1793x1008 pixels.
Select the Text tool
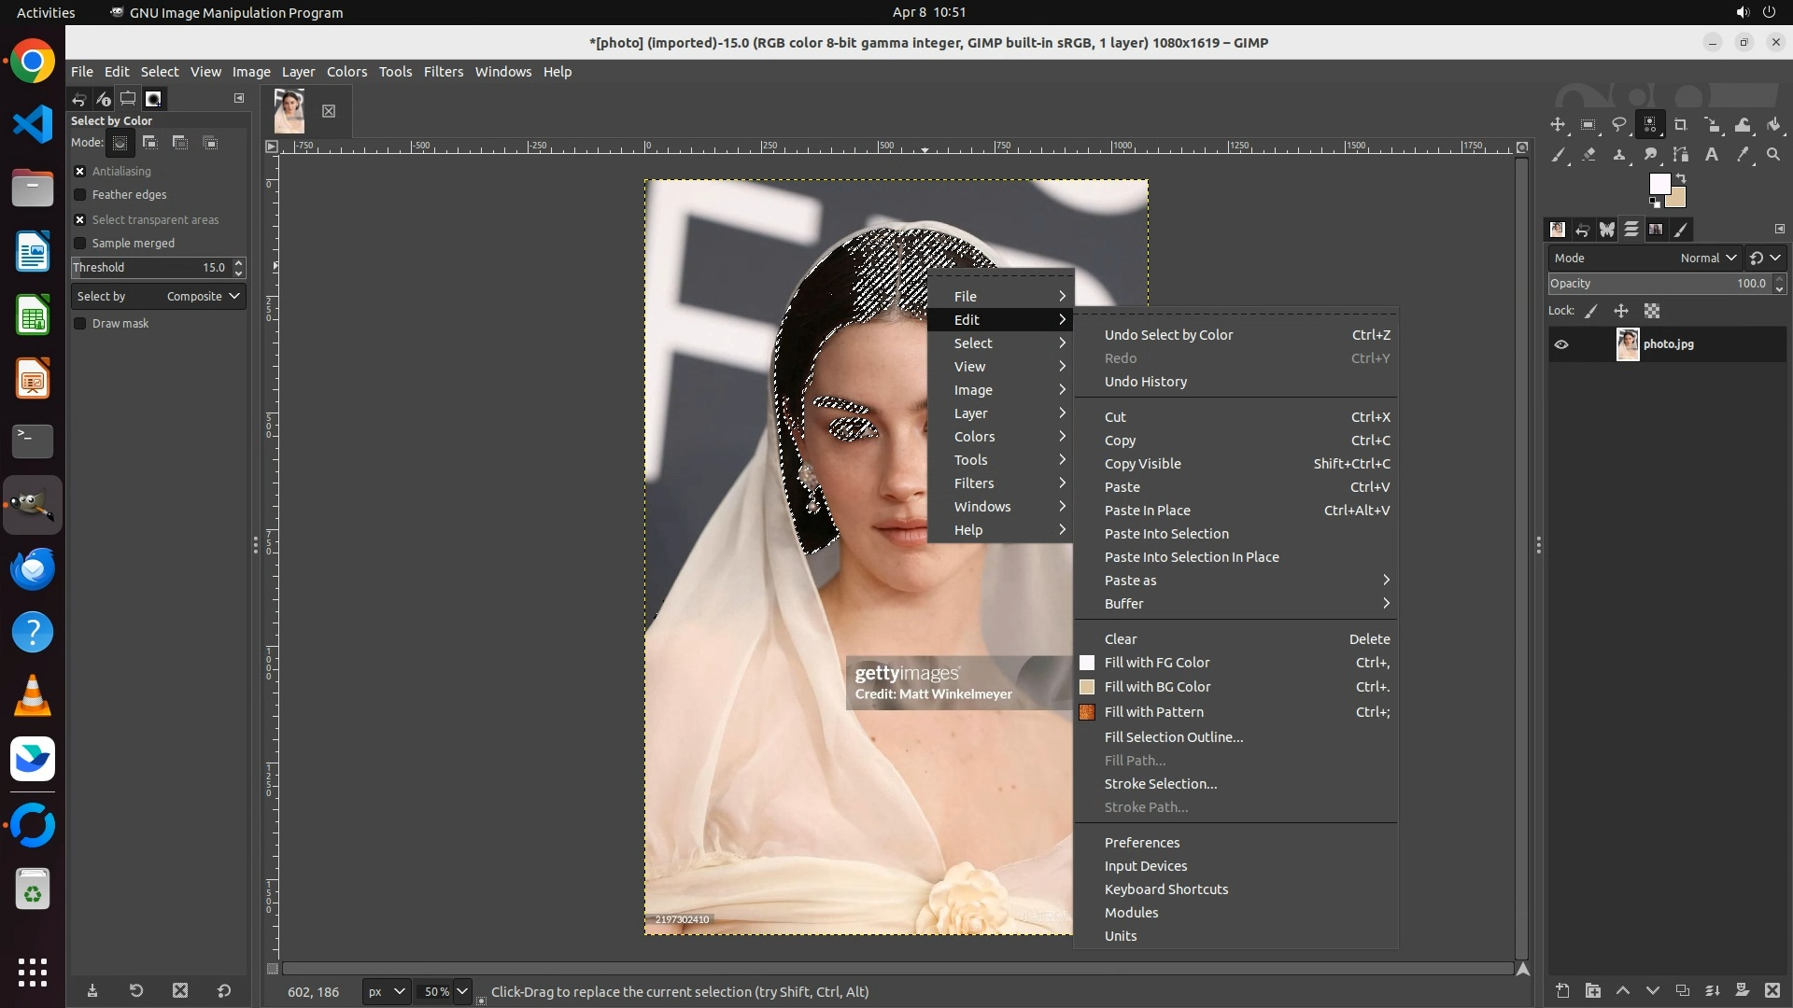pyautogui.click(x=1712, y=155)
